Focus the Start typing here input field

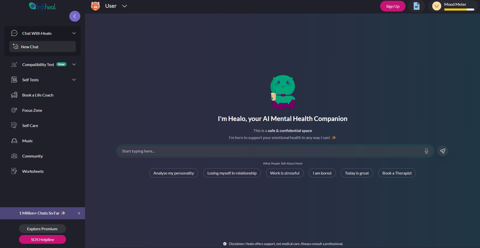270,151
